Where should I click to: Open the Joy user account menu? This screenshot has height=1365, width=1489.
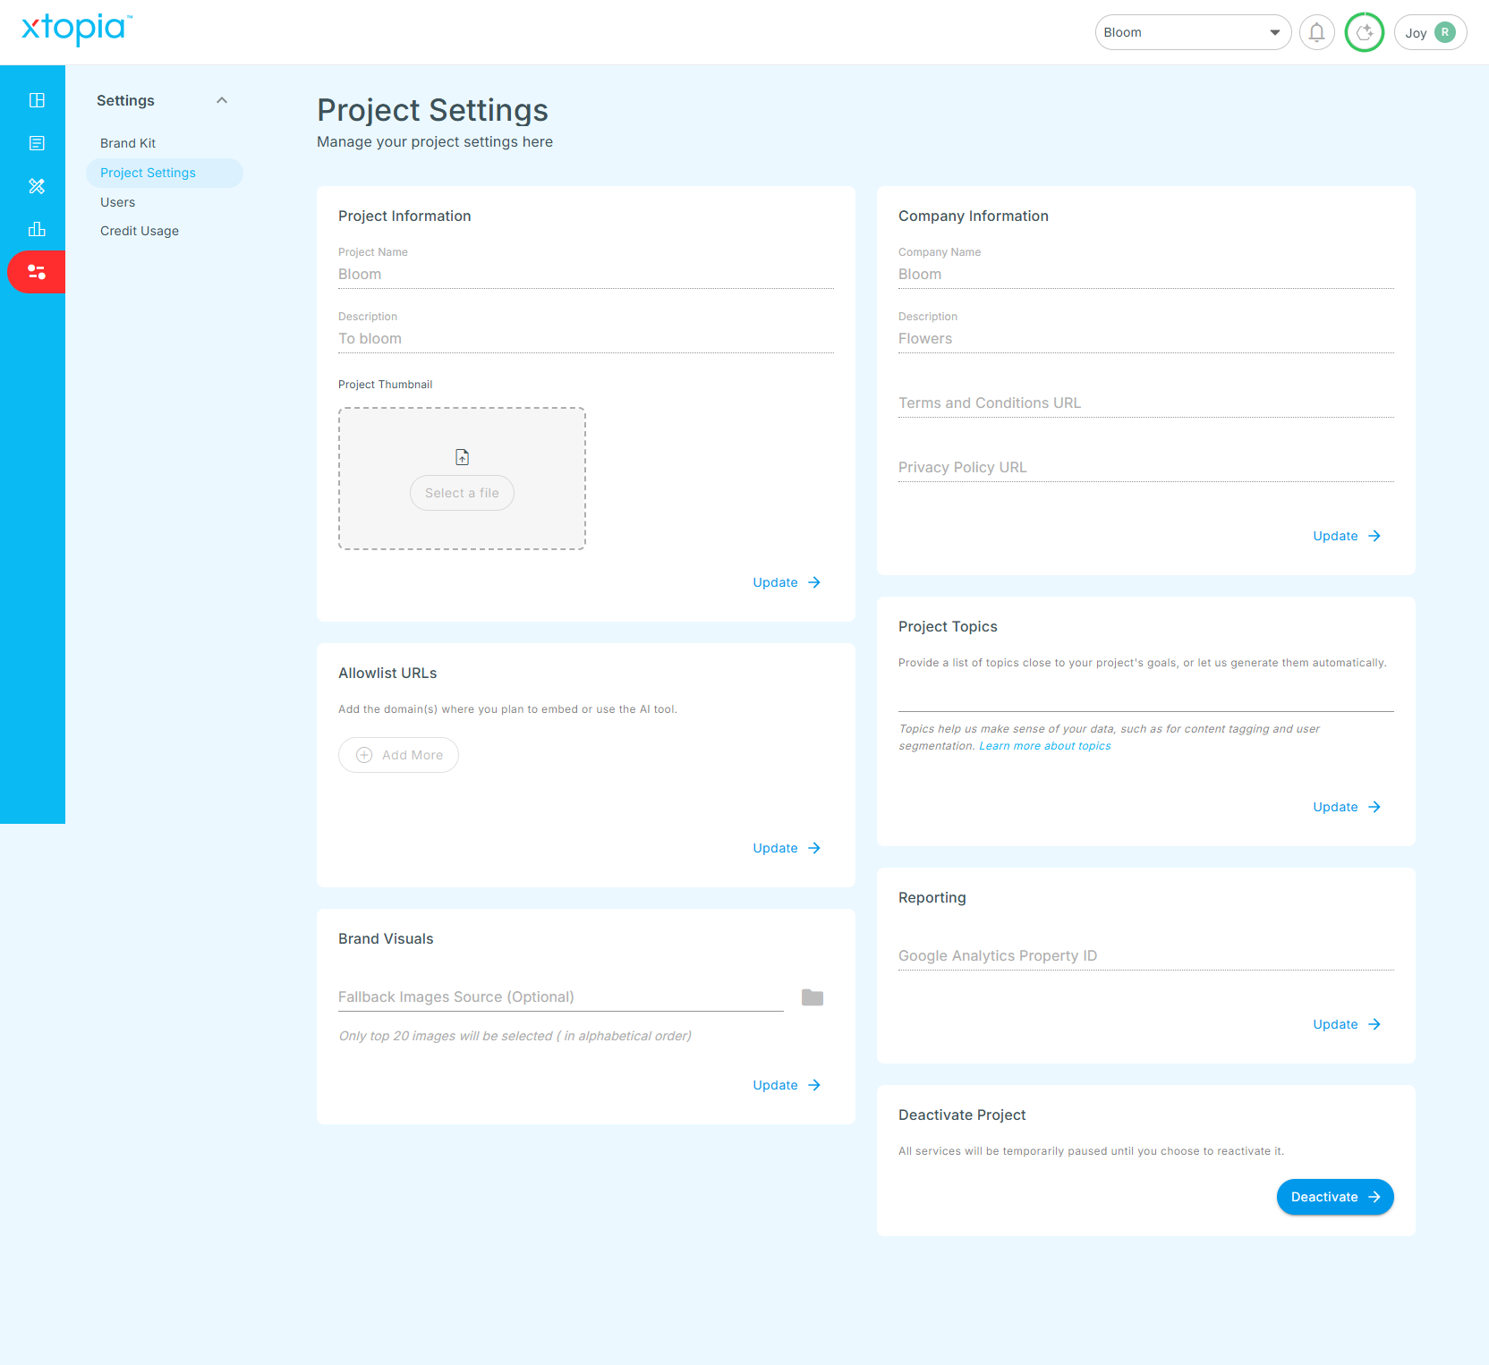click(1429, 33)
